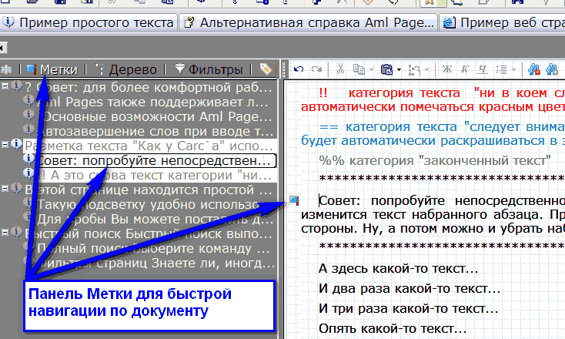This screenshot has height=339, width=565.
Task: Click the blue A icon with red minus
Action: tap(534, 69)
